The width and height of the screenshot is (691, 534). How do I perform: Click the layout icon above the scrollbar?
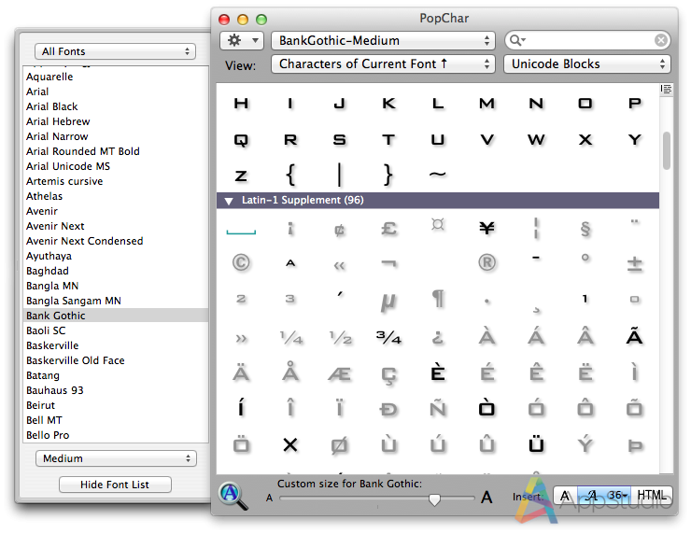(666, 90)
